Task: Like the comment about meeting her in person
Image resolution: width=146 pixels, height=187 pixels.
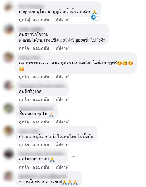Action: tap(24, 77)
